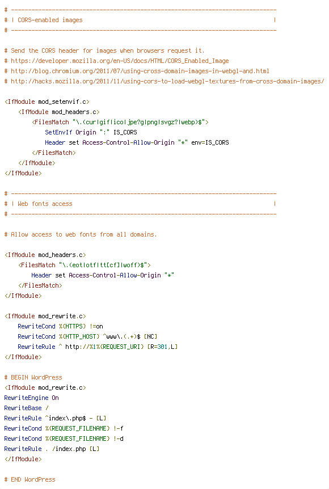
Task: Click the 'CORS-enabled images' heading comment
Action: (50, 20)
